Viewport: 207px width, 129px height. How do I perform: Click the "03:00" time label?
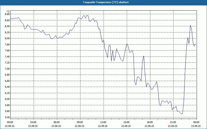pos(34,122)
